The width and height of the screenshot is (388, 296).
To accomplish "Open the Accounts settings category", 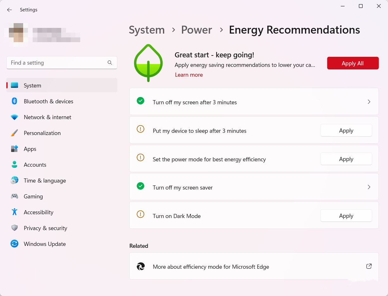I will coord(35,165).
